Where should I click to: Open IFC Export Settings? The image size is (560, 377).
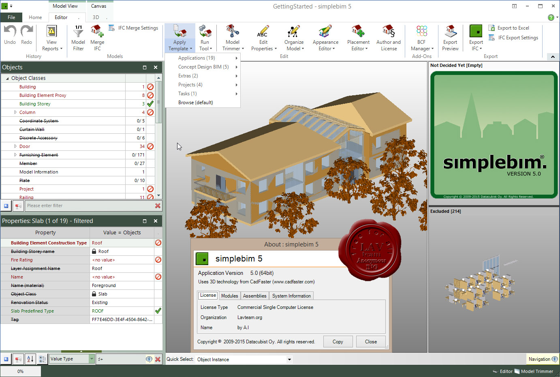click(513, 38)
